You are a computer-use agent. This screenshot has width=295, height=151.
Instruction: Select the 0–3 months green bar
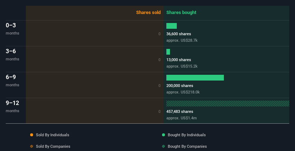(171, 26)
